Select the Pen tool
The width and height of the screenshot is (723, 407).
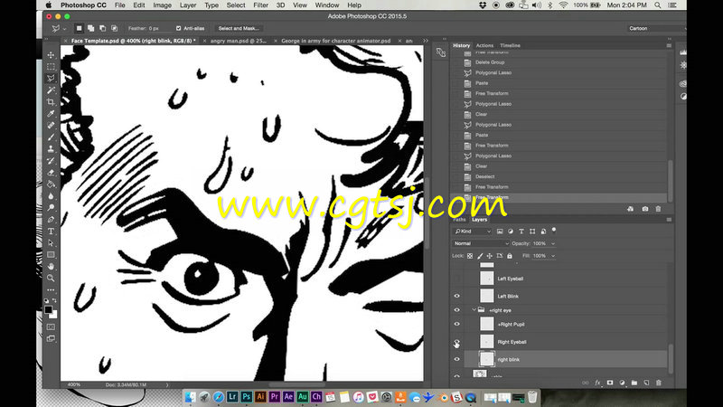coord(51,220)
